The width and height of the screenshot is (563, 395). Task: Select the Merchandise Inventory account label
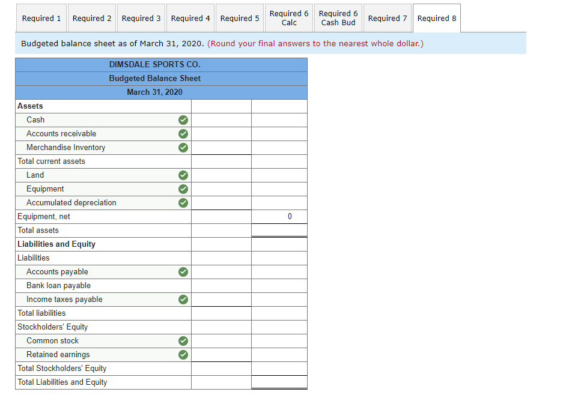pos(65,148)
